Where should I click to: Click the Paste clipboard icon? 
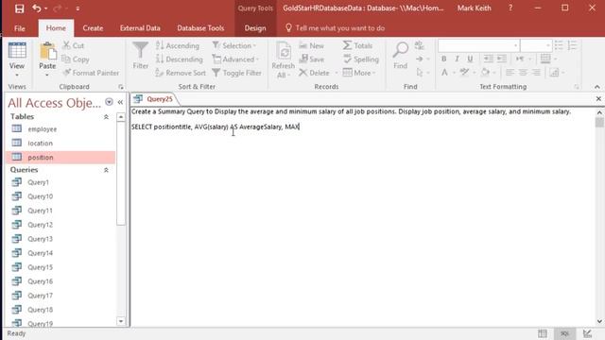47,51
